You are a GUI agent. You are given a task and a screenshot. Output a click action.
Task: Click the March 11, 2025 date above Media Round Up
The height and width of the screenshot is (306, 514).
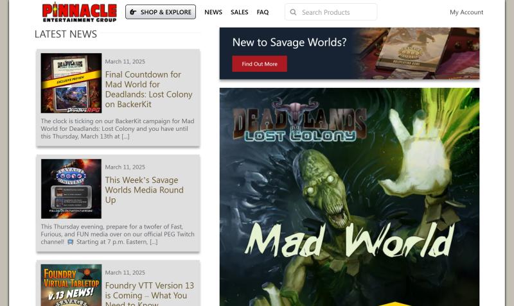tap(125, 167)
